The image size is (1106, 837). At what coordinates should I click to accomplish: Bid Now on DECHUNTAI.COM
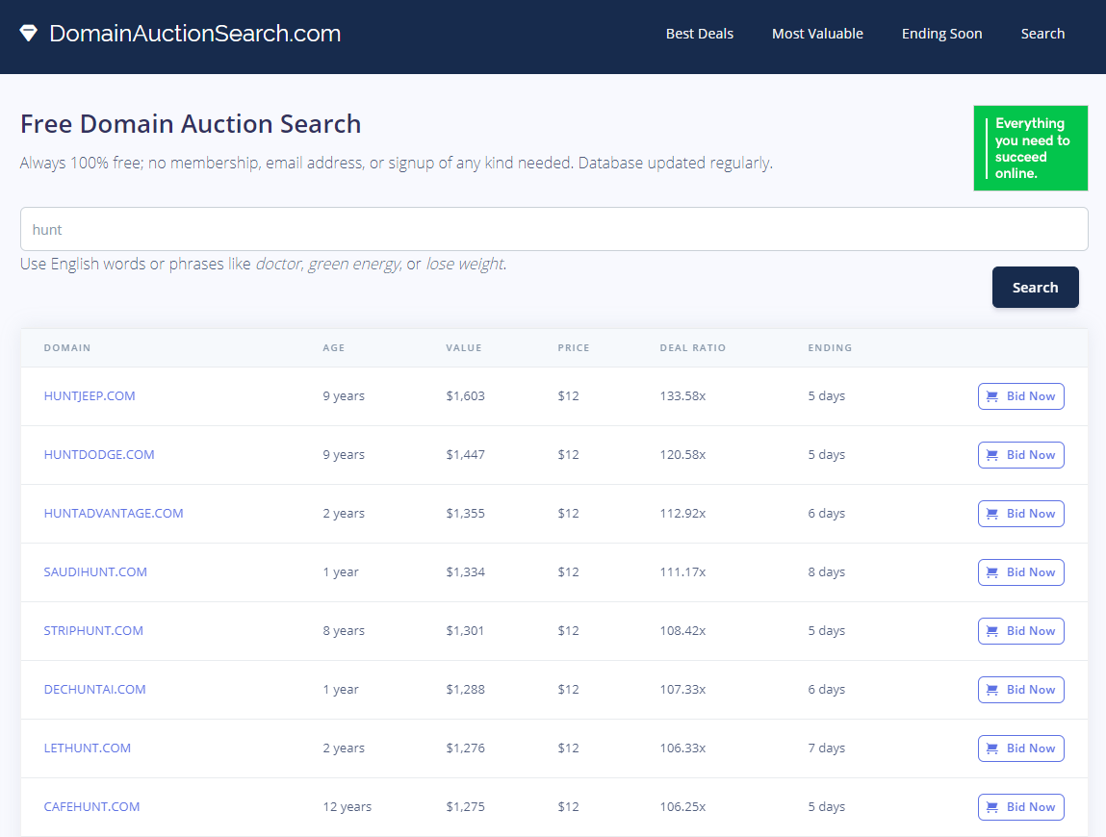click(1020, 690)
